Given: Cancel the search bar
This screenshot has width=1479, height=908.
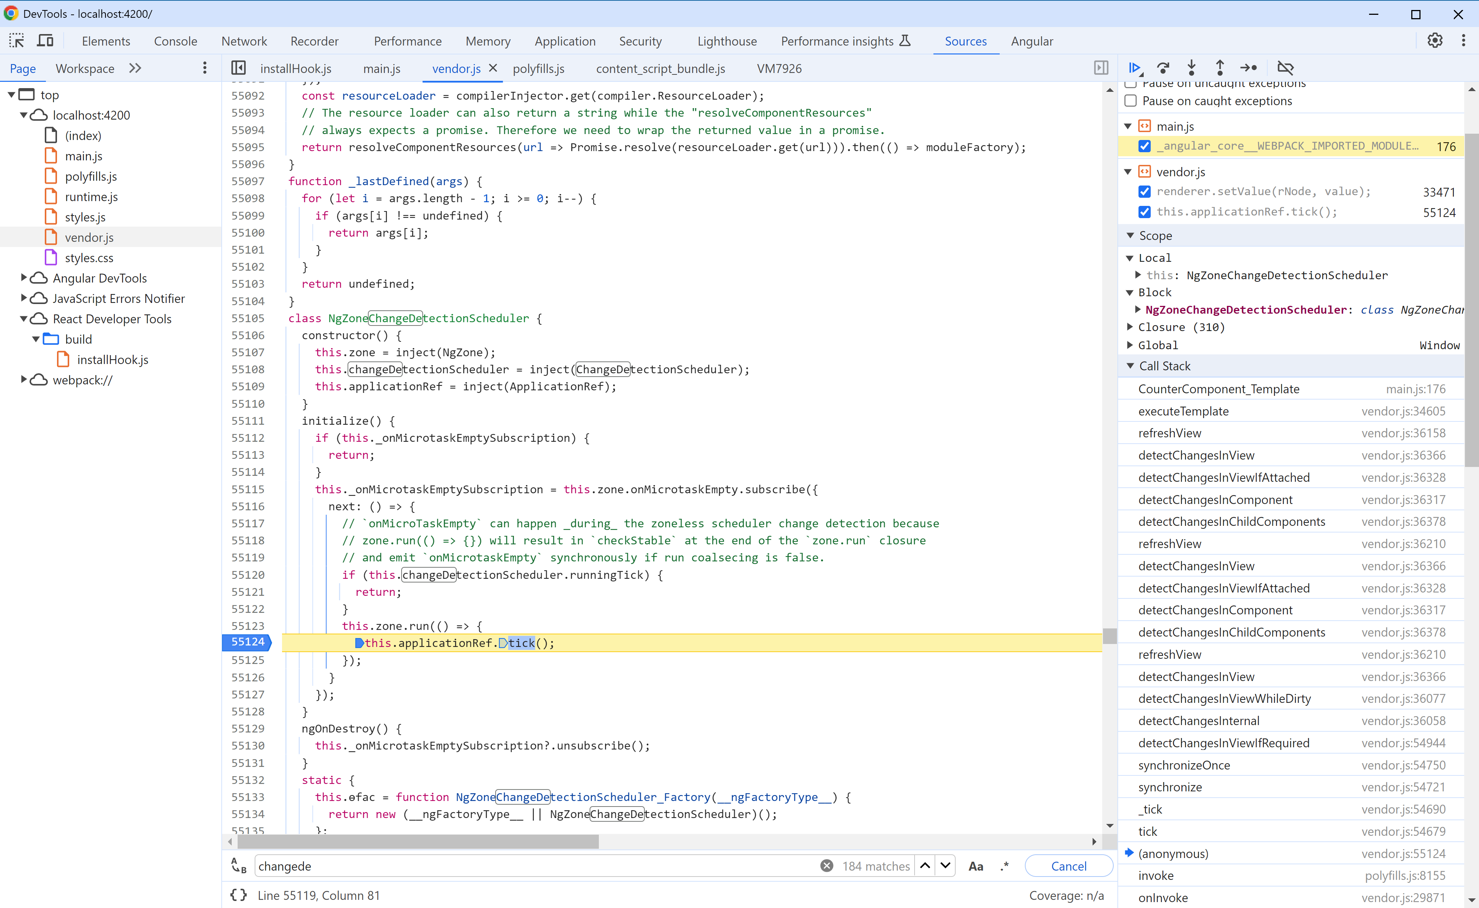Looking at the screenshot, I should (1069, 866).
